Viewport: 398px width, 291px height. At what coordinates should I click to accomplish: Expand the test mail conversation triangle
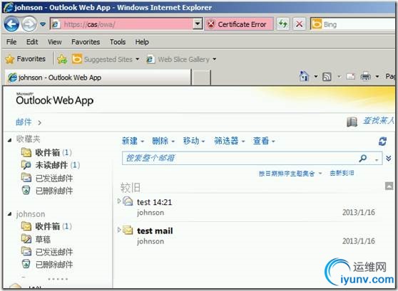pos(119,230)
